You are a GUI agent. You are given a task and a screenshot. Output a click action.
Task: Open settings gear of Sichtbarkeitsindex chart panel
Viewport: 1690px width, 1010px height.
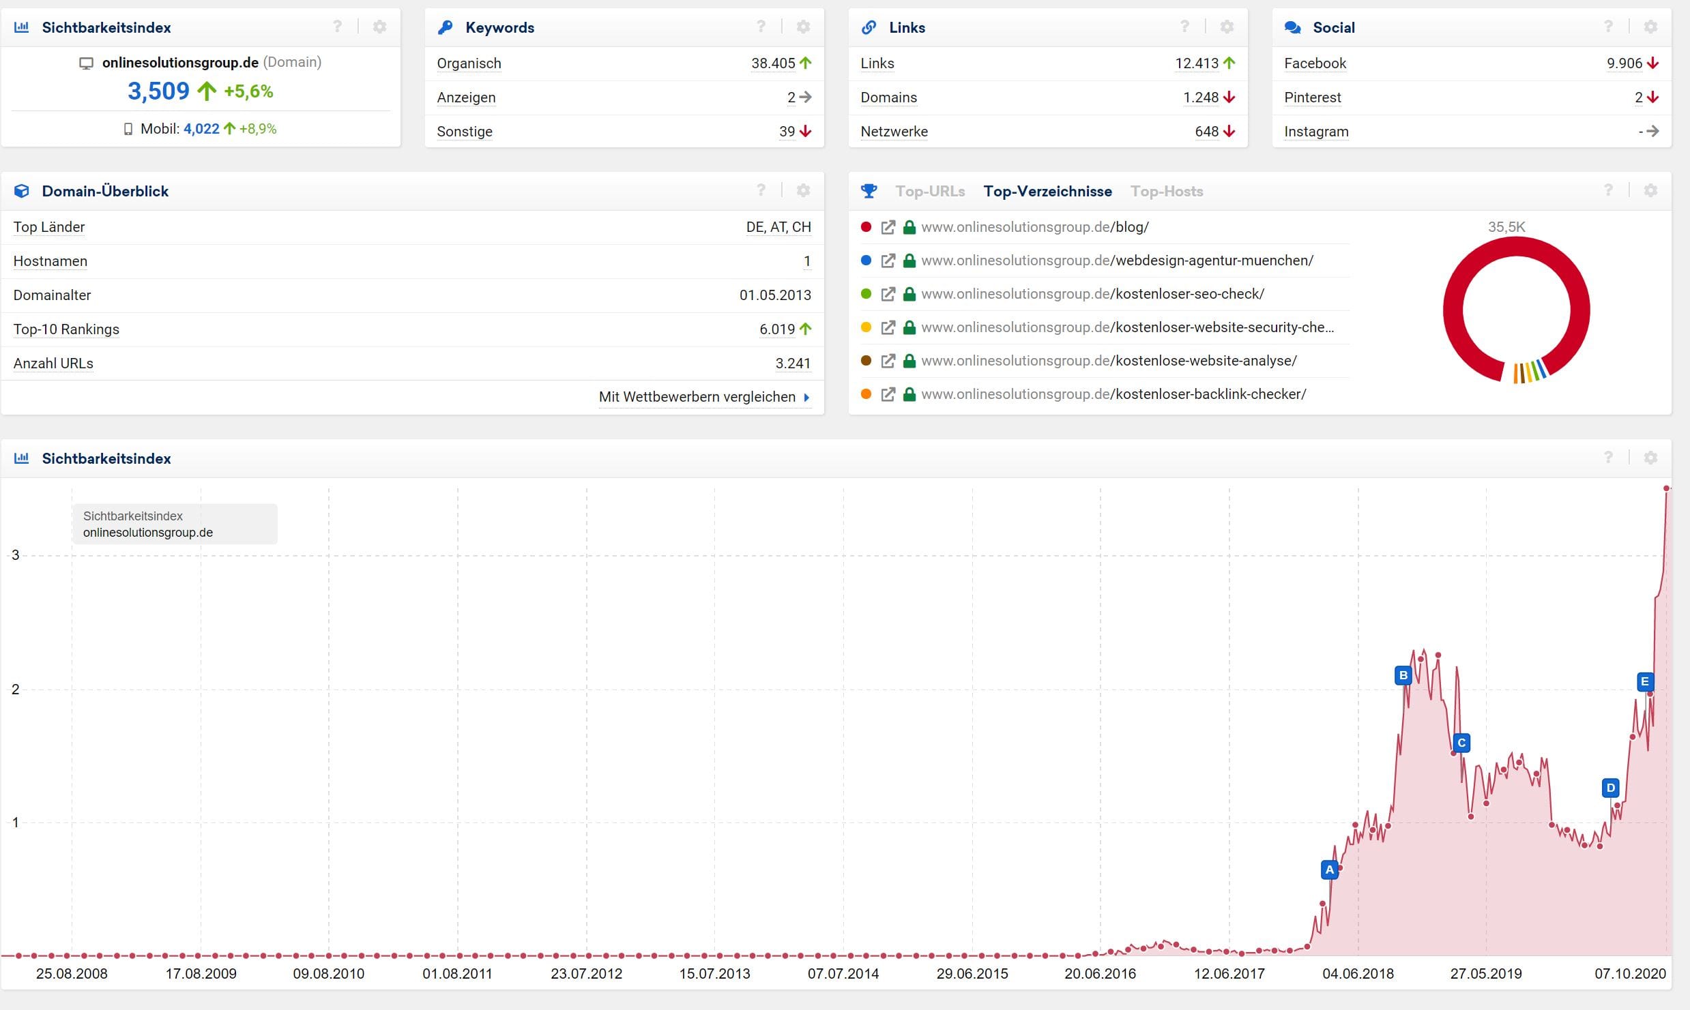click(1651, 458)
